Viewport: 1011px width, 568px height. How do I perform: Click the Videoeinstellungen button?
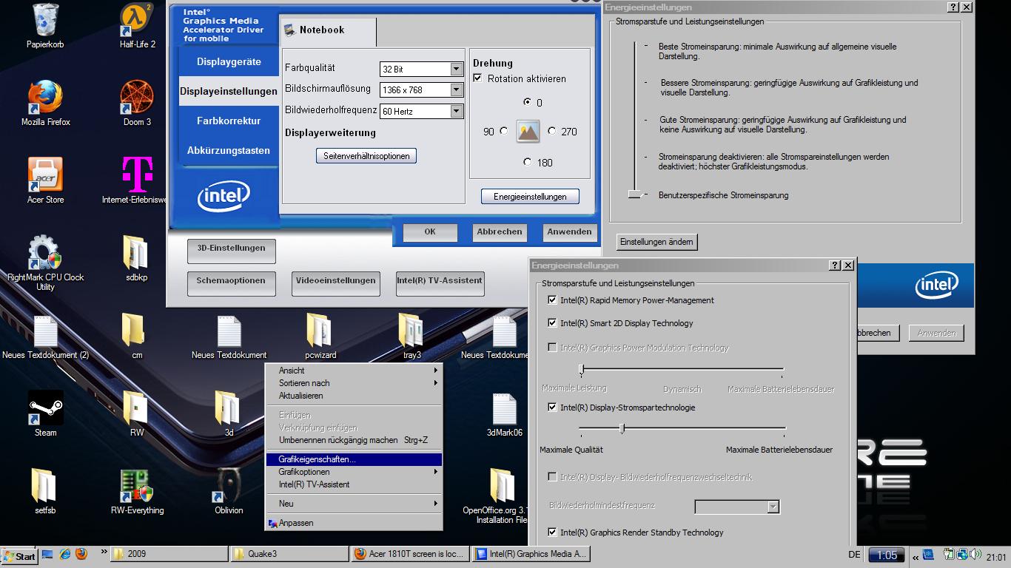pyautogui.click(x=336, y=283)
